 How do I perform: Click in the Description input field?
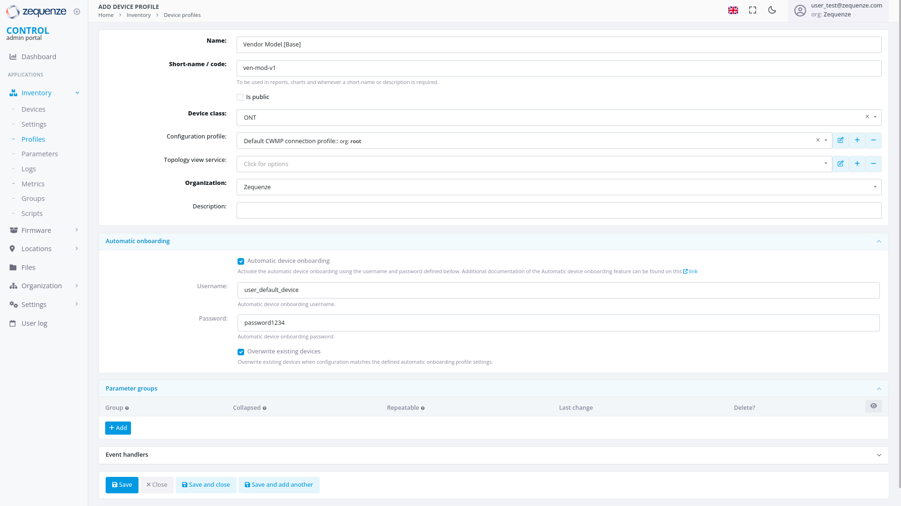click(x=559, y=210)
